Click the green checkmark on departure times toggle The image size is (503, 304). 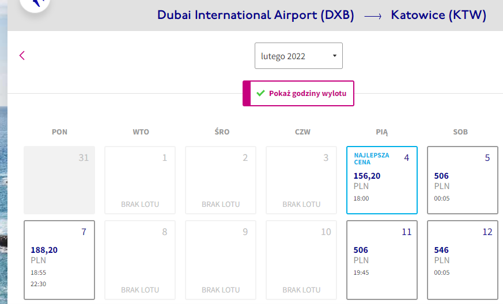260,93
